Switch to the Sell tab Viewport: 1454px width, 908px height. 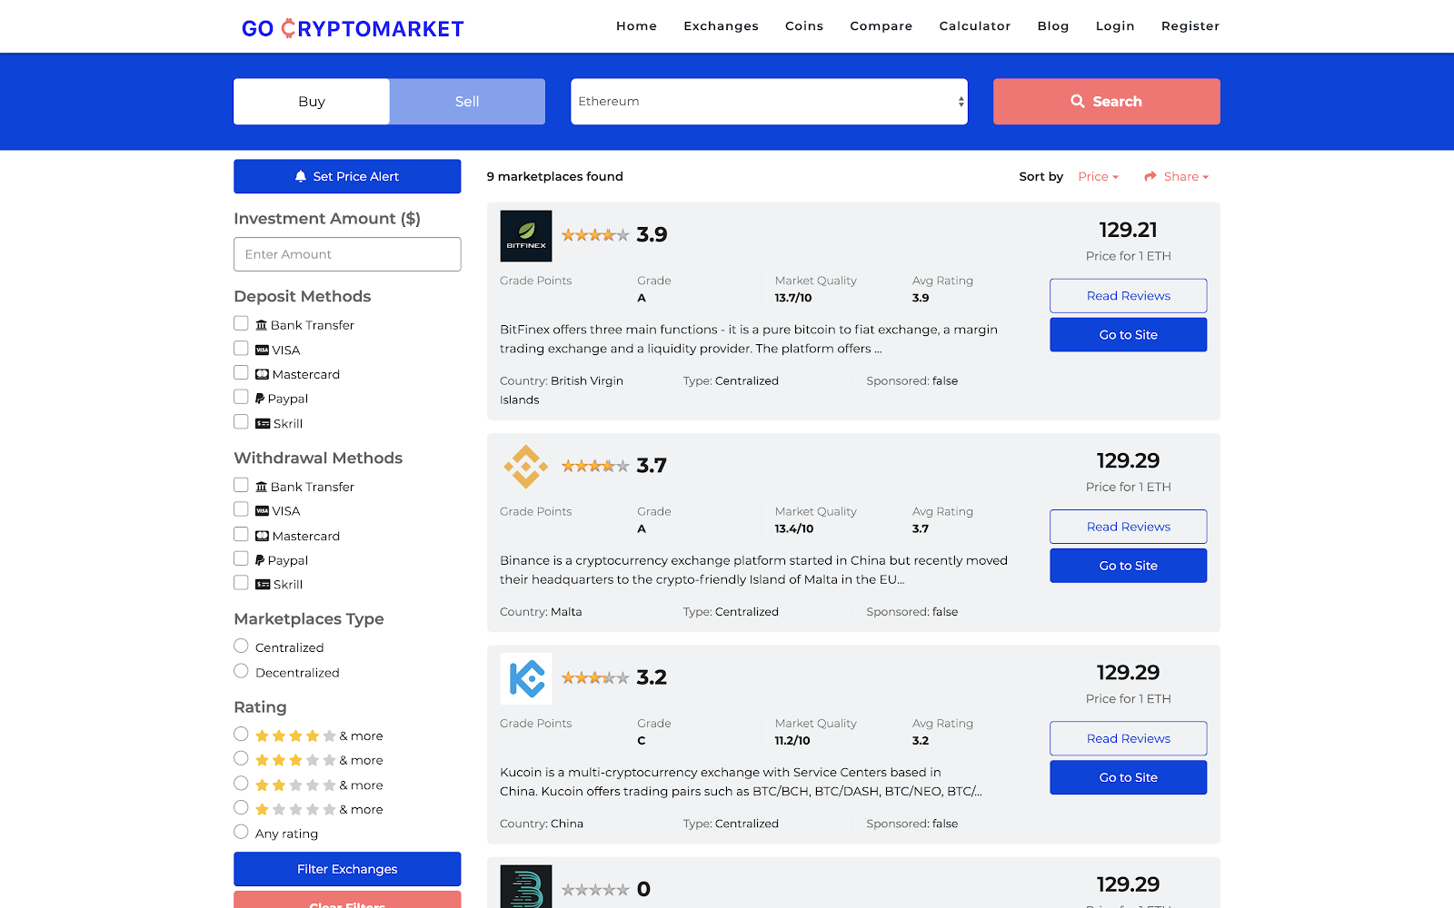pos(467,102)
